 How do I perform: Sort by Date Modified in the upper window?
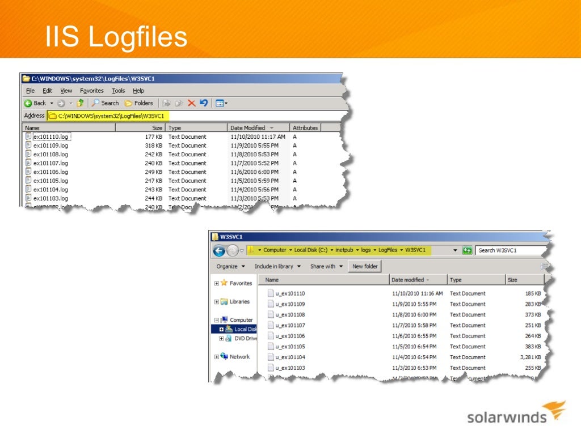tap(258, 127)
